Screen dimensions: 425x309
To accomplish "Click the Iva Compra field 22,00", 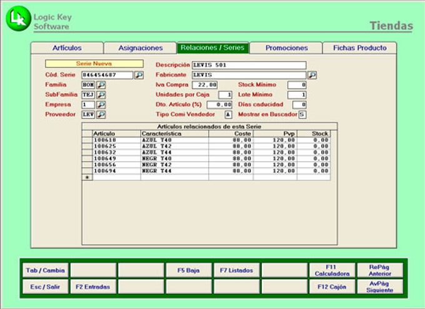I will pos(204,85).
